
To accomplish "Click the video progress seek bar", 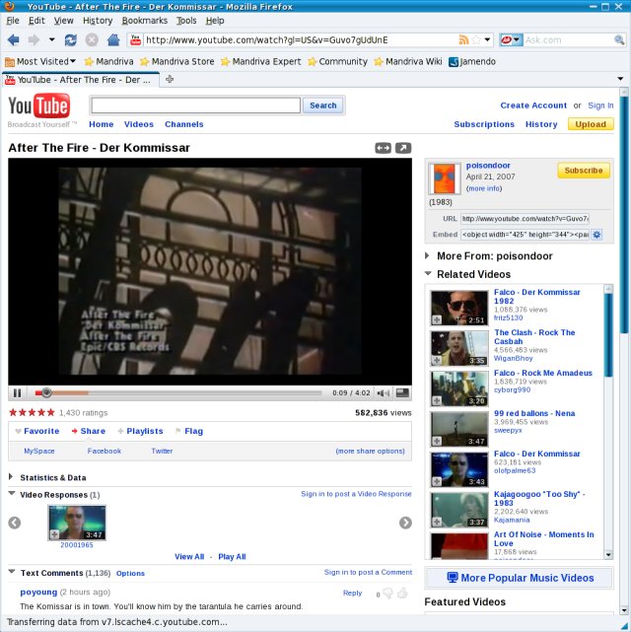I will 177,393.
